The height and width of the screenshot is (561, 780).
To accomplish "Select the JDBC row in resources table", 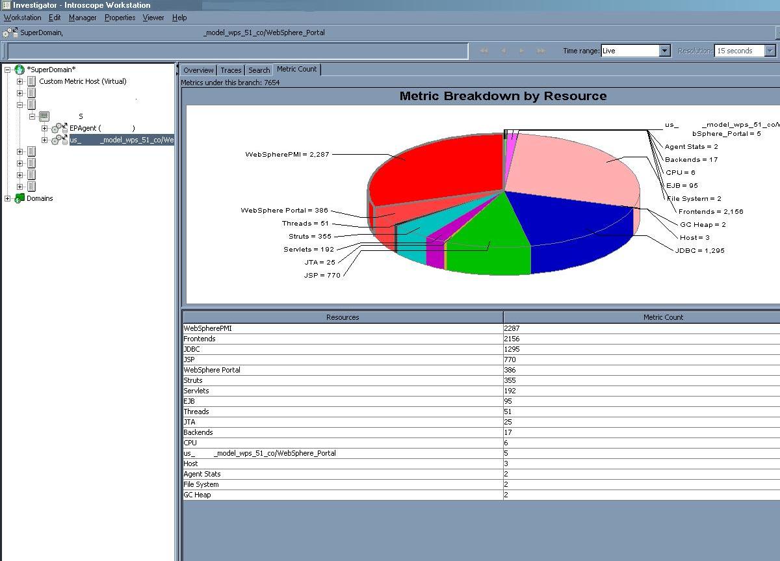I will pyautogui.click(x=481, y=349).
